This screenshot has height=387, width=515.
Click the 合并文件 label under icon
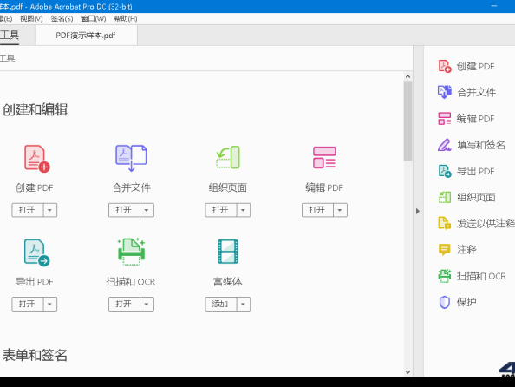coord(132,187)
